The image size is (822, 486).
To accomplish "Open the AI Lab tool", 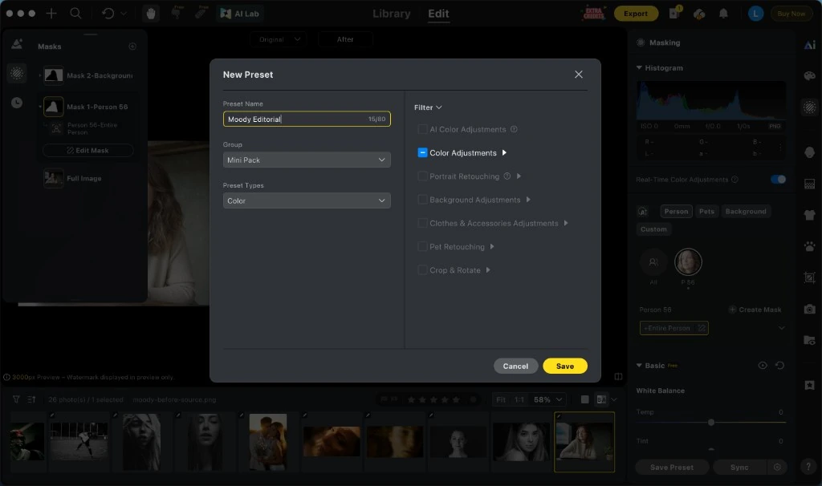I will 239,14.
